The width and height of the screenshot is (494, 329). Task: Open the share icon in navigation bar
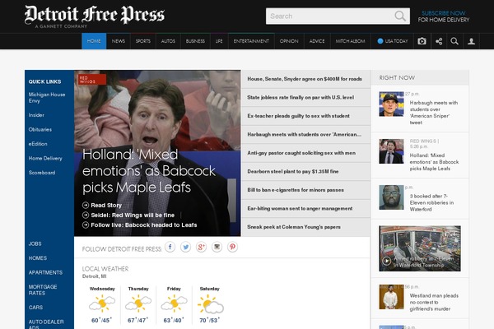[x=439, y=41]
